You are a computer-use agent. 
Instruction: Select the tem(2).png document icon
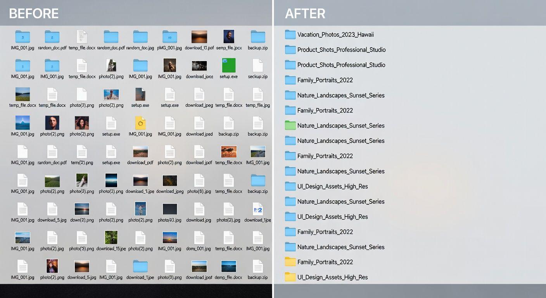click(81, 152)
